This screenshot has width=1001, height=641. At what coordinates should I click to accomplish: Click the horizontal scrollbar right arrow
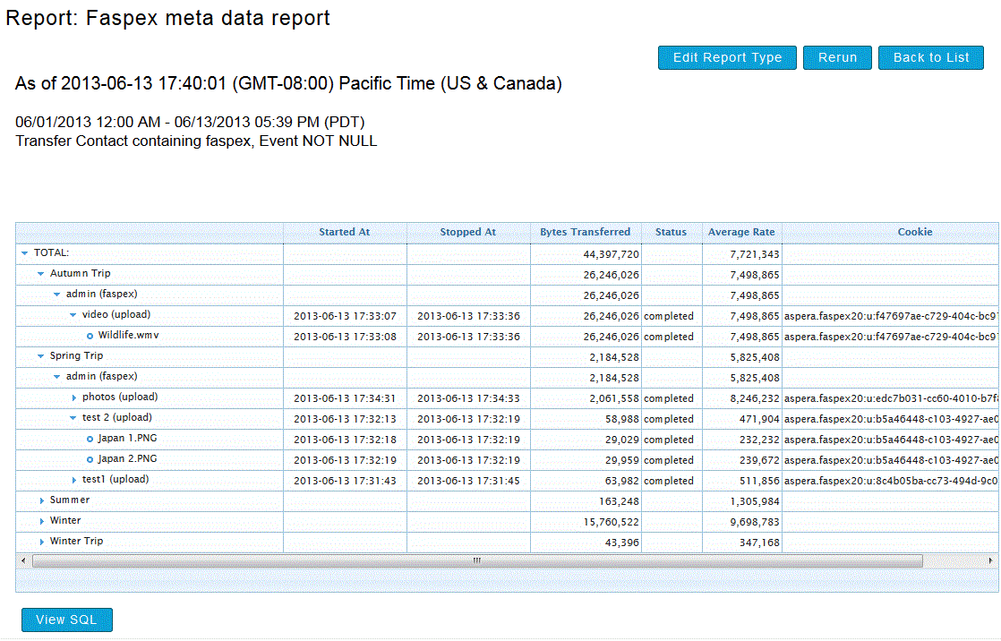[991, 560]
